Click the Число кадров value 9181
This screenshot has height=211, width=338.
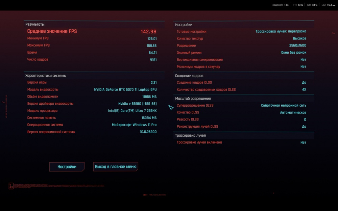[153, 60]
